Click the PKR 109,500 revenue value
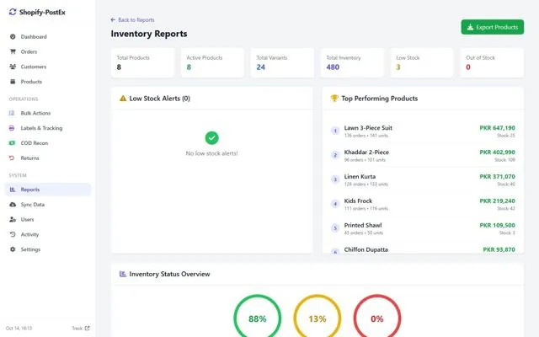Viewport: 539px width, 337px height. [x=498, y=225]
